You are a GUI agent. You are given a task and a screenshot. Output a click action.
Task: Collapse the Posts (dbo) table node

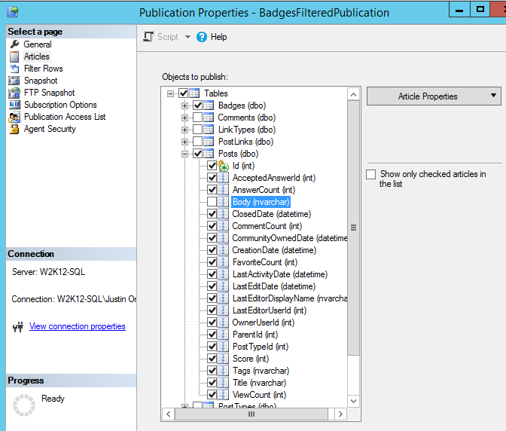tap(185, 154)
